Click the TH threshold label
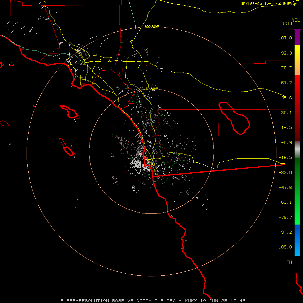 click(x=289, y=262)
